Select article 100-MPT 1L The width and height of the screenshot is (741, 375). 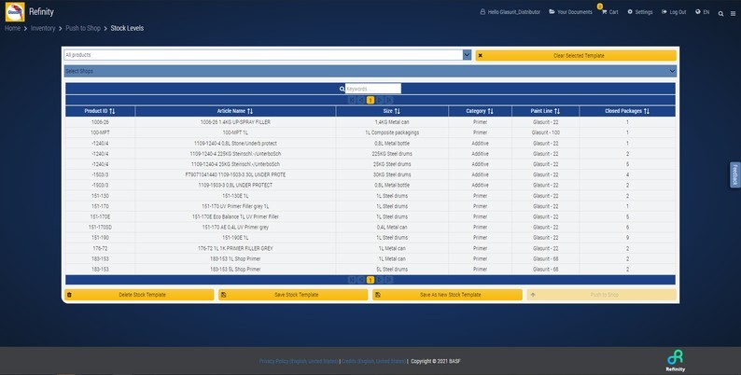pyautogui.click(x=235, y=132)
